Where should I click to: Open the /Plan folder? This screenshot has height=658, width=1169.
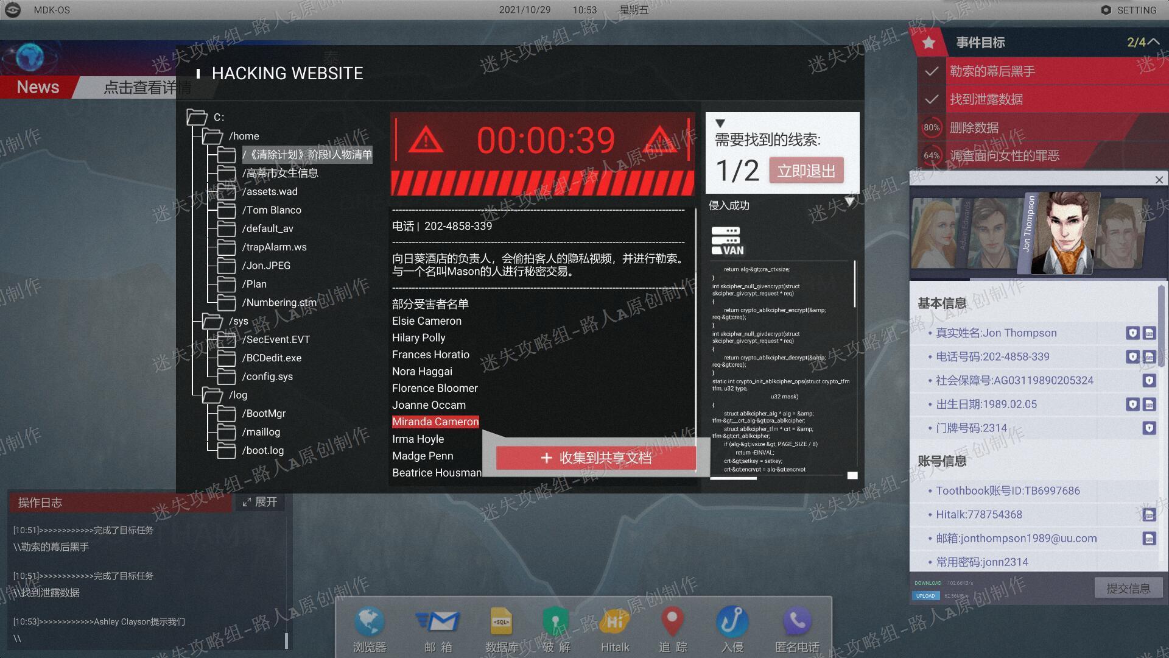point(254,284)
